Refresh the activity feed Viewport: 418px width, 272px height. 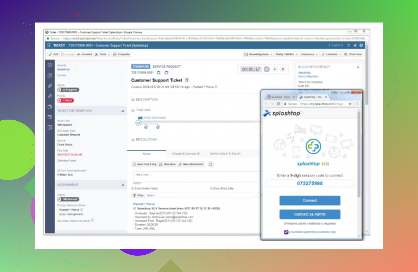[x=210, y=164]
